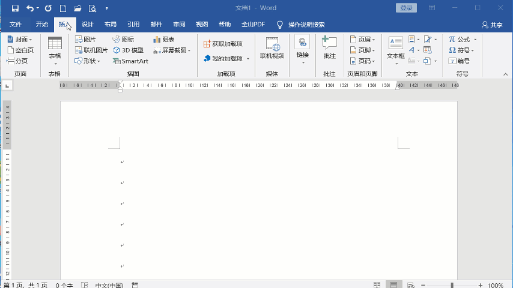Click the Undo arrow icon
This screenshot has height=288, width=513.
coord(30,8)
